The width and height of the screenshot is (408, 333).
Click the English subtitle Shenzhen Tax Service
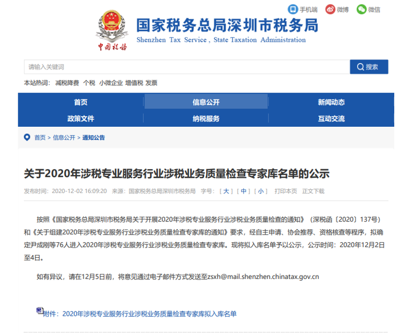pyautogui.click(x=221, y=40)
